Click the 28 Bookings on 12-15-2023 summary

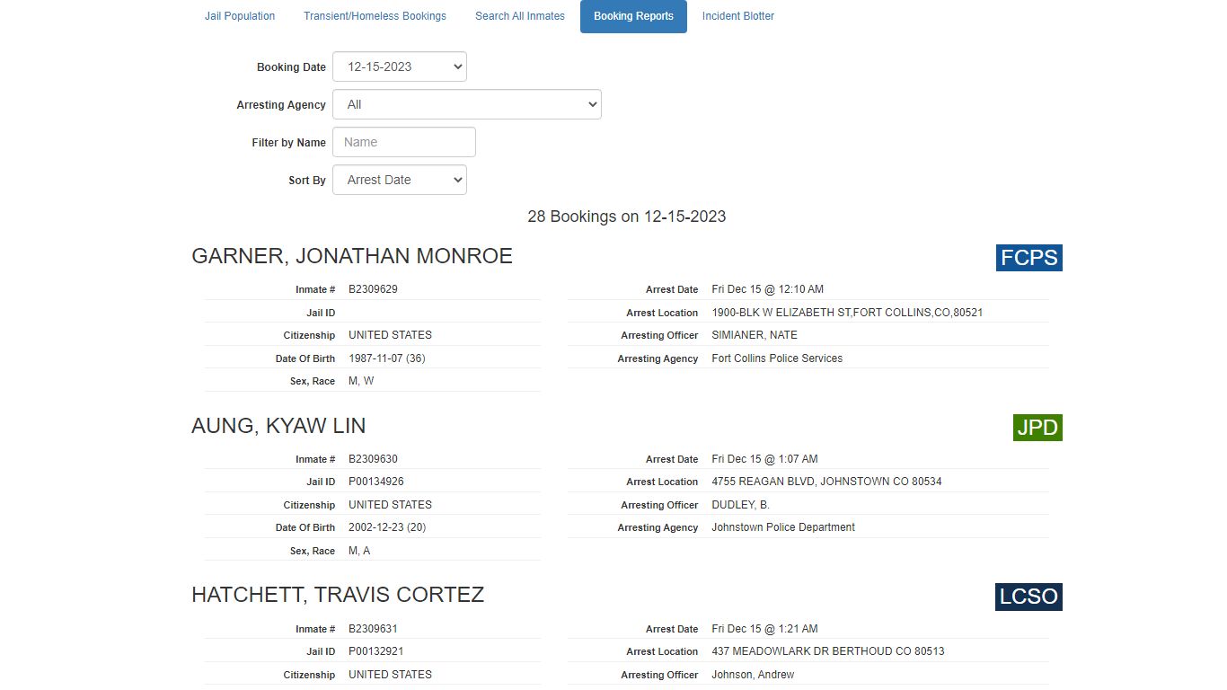627,217
